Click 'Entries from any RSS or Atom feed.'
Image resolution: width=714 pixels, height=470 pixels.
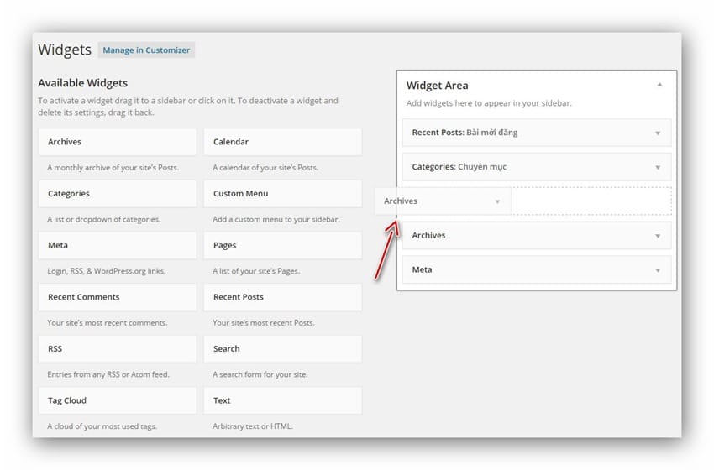pyautogui.click(x=108, y=374)
